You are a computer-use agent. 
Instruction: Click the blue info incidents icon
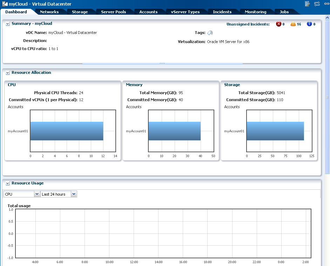[309, 24]
